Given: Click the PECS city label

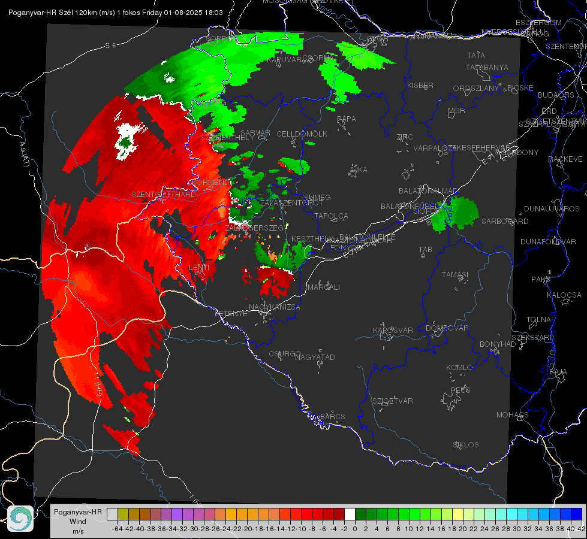Looking at the screenshot, I should (x=460, y=390).
